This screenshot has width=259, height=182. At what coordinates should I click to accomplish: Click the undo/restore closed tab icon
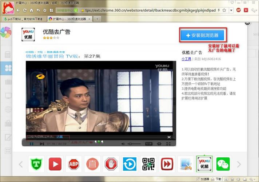pyautogui.click(x=38, y=11)
